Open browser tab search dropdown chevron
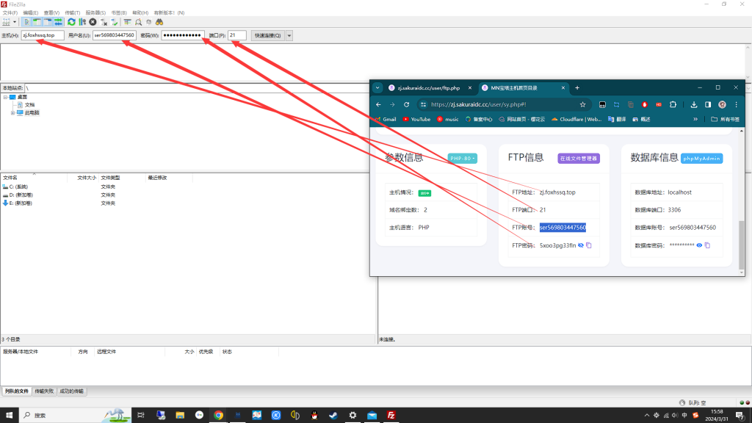The image size is (752, 423). pos(378,88)
